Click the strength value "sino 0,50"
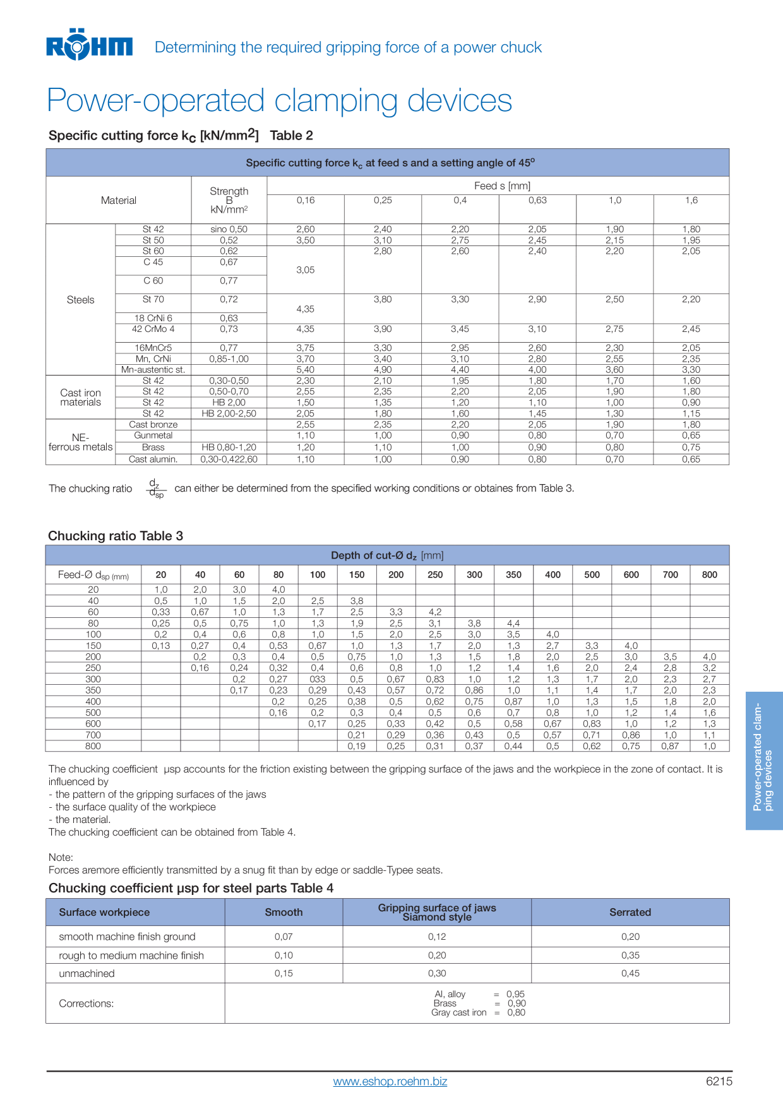 click(229, 229)
